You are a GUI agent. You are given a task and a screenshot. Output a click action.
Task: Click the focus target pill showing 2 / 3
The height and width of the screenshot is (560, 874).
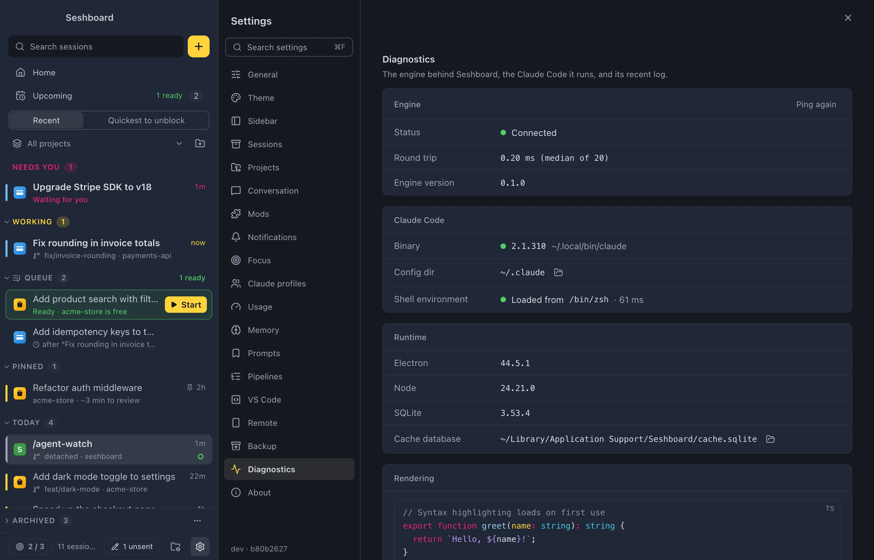pyautogui.click(x=30, y=546)
